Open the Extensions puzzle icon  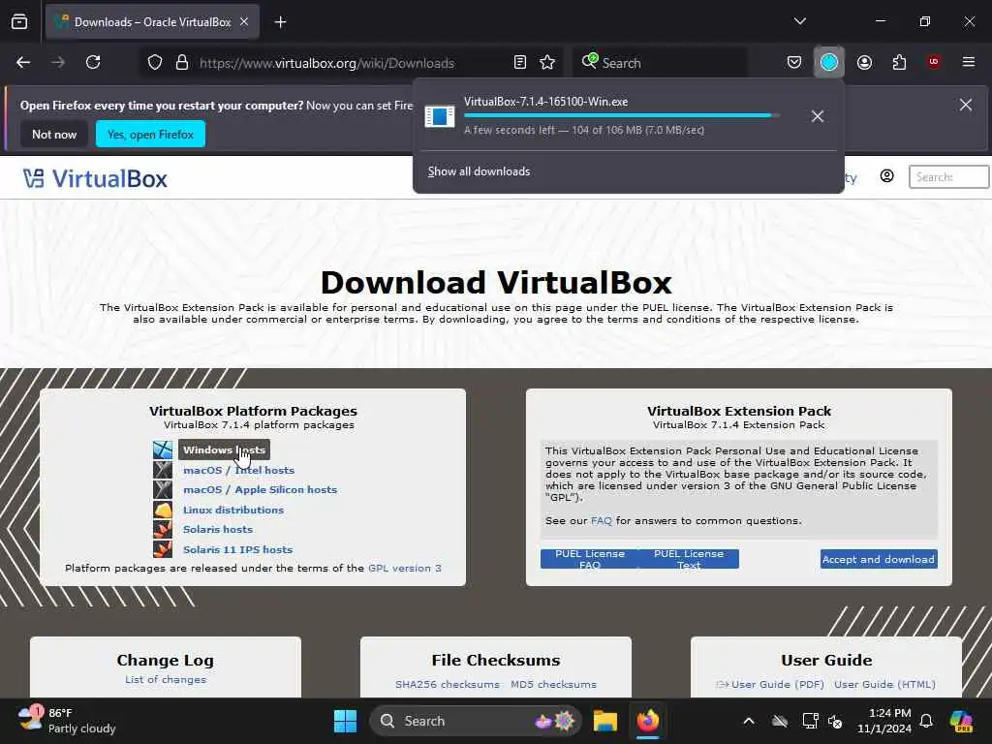pyautogui.click(x=899, y=62)
